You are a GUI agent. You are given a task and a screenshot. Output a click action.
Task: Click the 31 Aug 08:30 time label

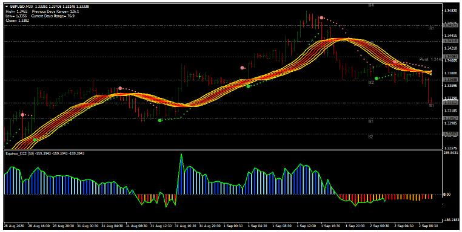click(136, 226)
